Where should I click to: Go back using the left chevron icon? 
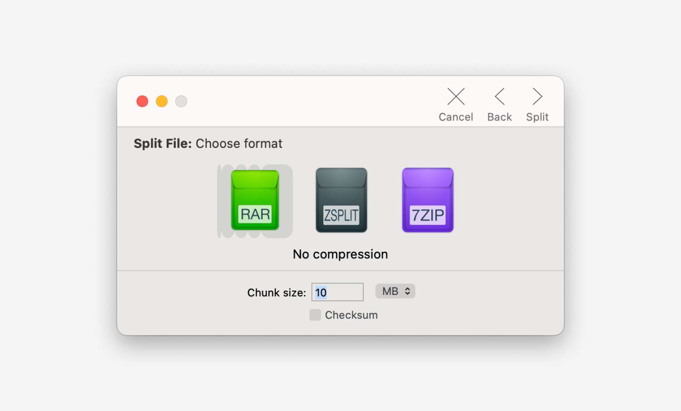pos(499,96)
